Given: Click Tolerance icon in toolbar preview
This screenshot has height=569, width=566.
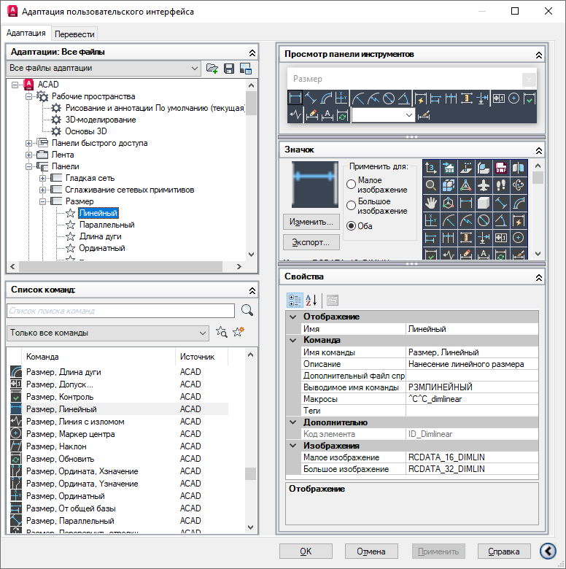Looking at the screenshot, I should coord(498,98).
